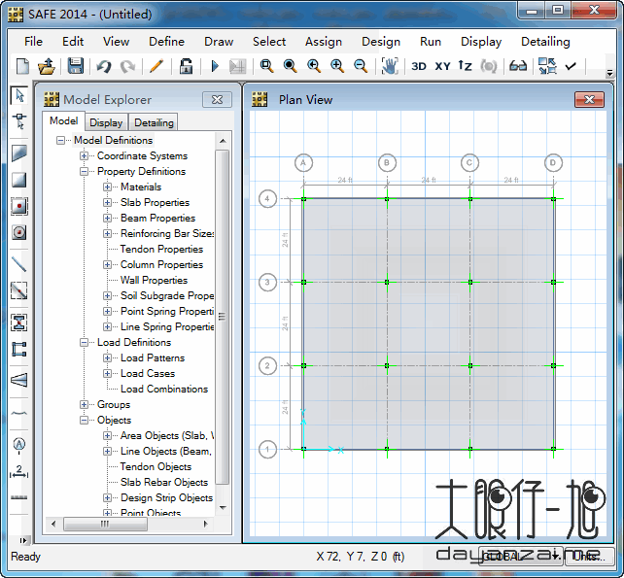This screenshot has width=624, height=578.
Task: Click the Model Explorer scroll up arrow
Action: tap(223, 141)
